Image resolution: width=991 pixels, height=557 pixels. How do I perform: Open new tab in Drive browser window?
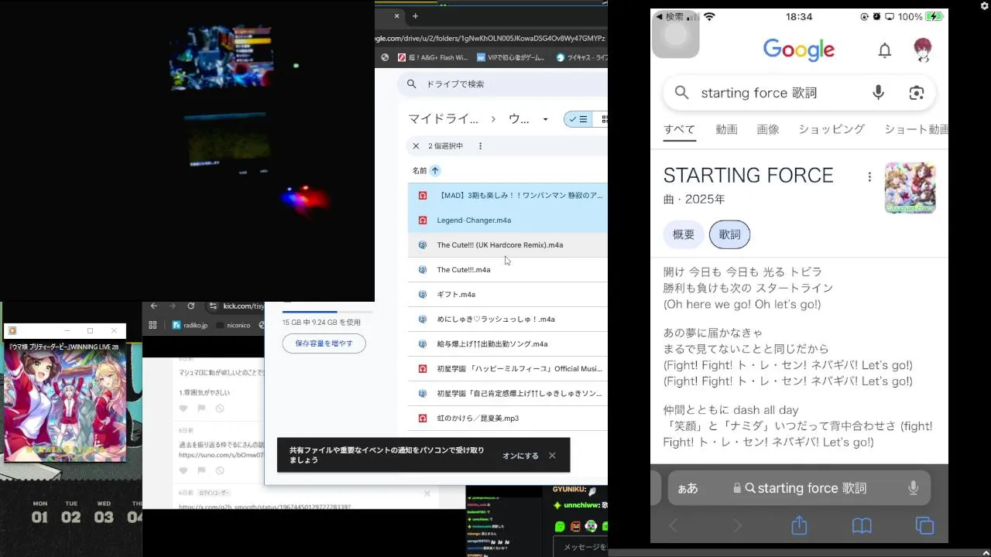(415, 15)
